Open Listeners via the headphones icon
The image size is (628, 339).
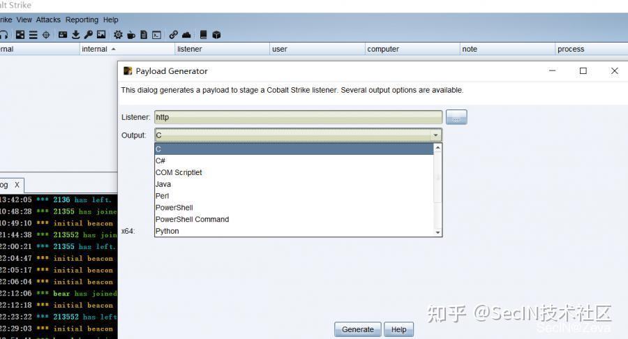[3, 35]
